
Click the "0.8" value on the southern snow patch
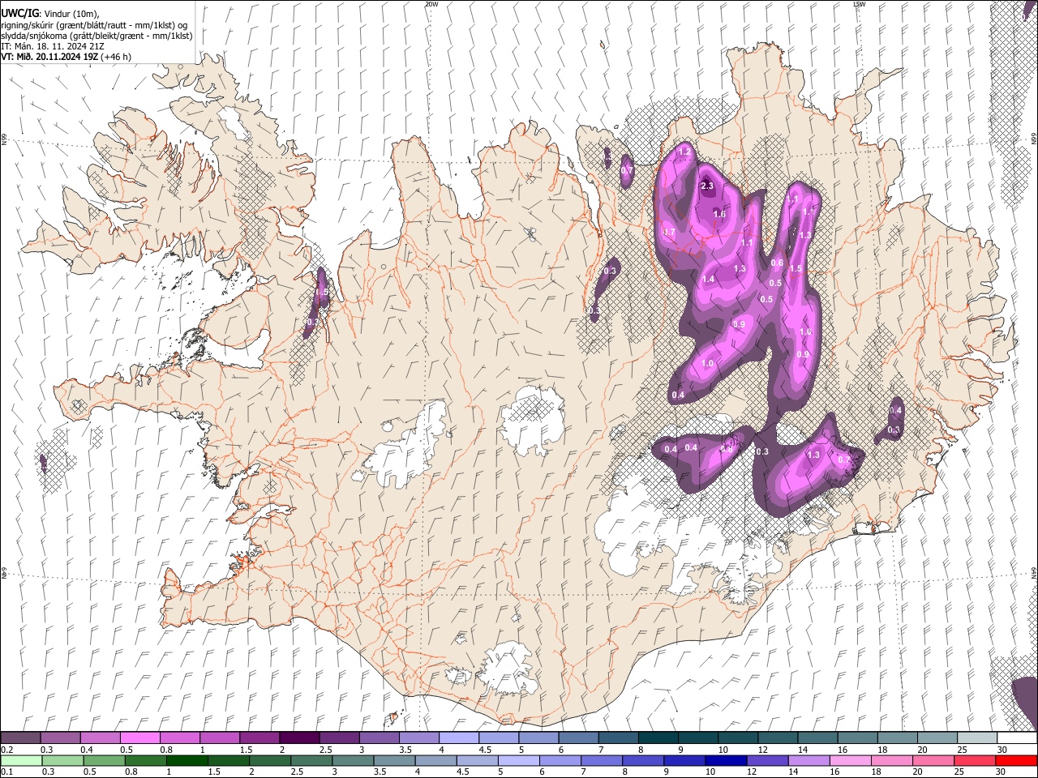pyautogui.click(x=727, y=448)
